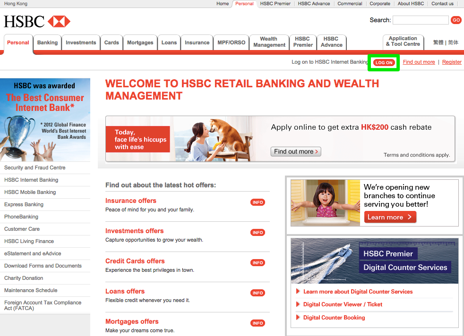Open Find out more link beside LOG ON

point(419,62)
